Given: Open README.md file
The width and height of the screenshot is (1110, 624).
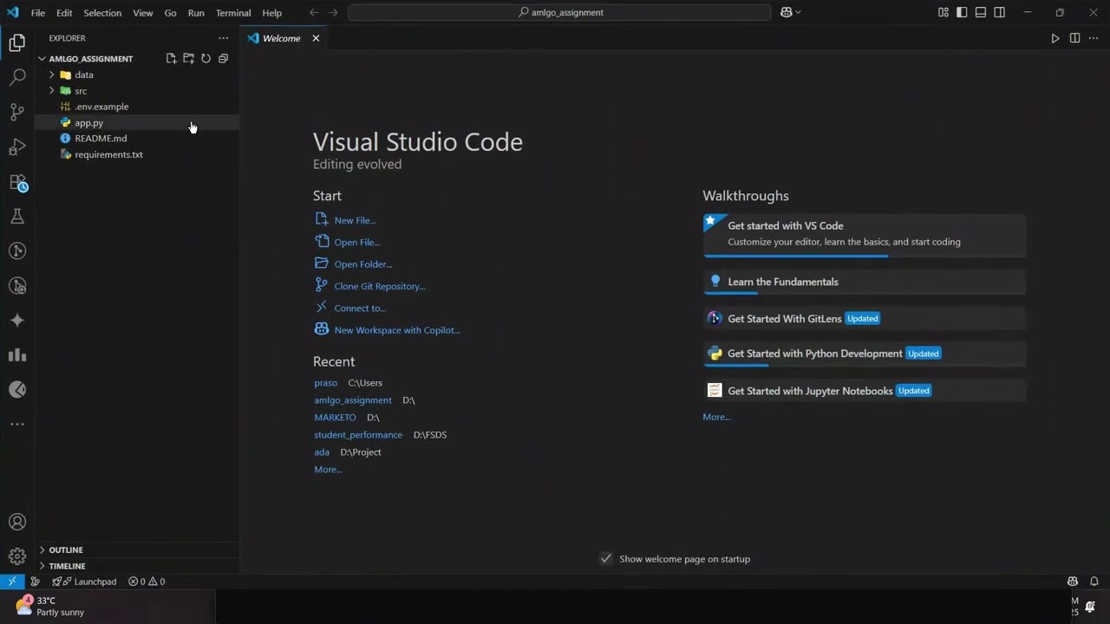Looking at the screenshot, I should tap(101, 139).
